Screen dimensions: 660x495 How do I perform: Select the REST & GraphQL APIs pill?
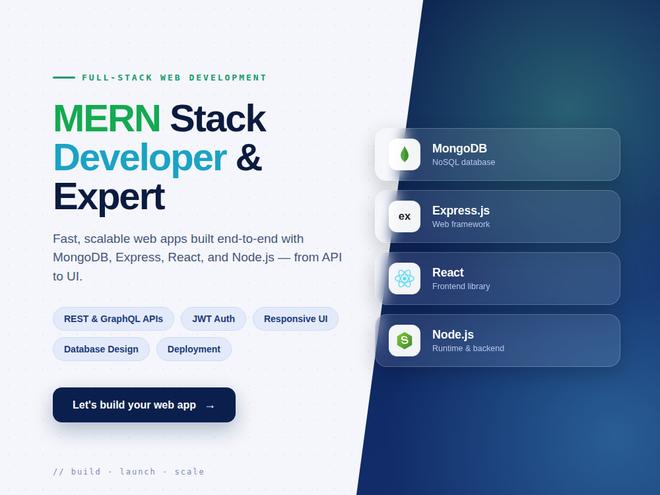click(x=114, y=319)
